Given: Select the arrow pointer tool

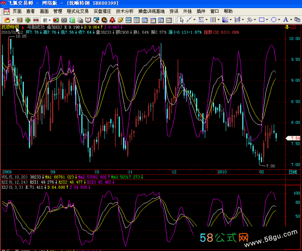Looking at the screenshot, I should click(x=182, y=20).
